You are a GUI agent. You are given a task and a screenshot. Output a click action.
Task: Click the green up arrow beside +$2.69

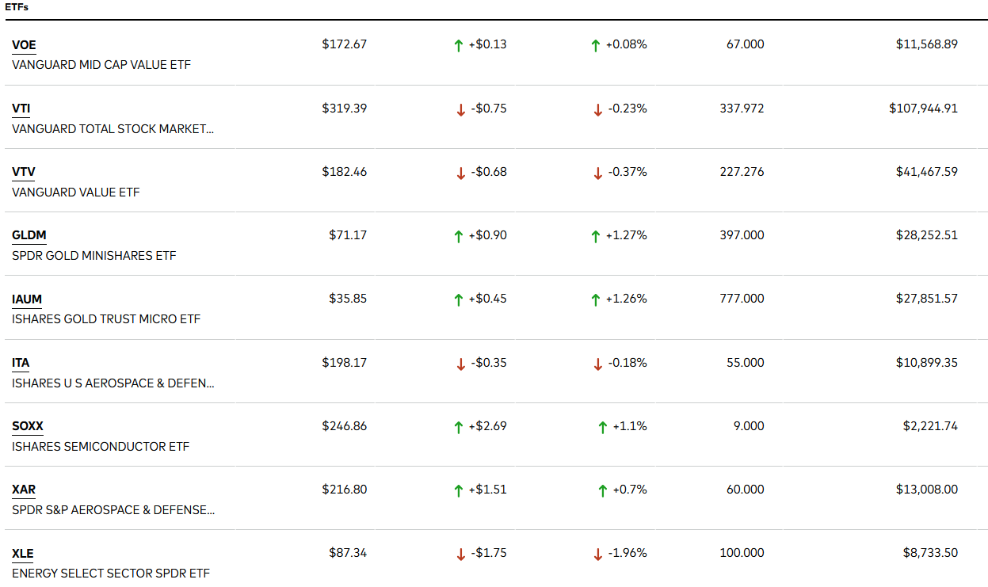pos(458,428)
